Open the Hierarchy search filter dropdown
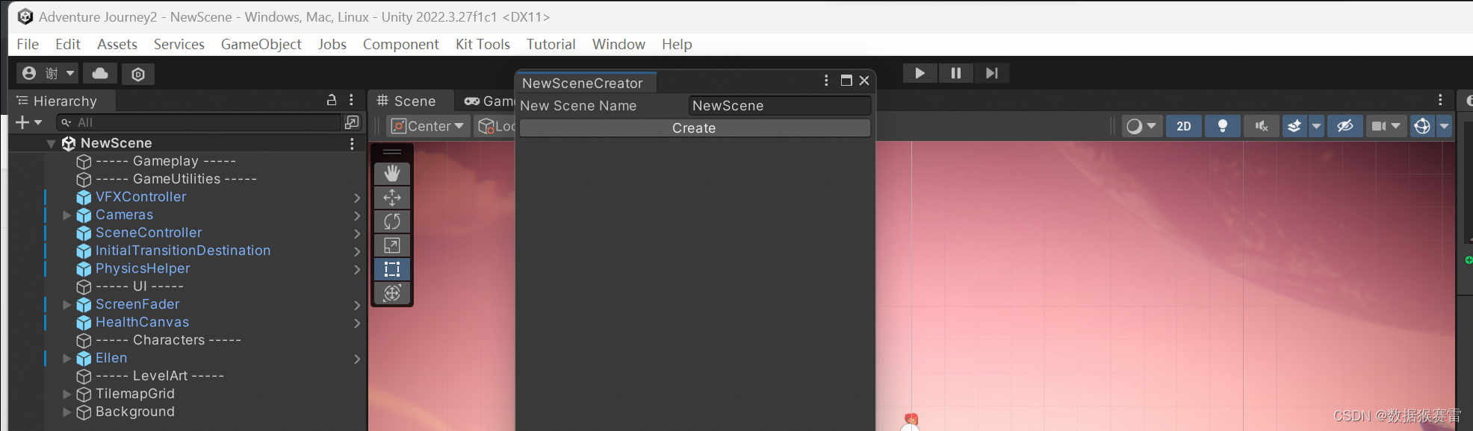 pos(66,122)
